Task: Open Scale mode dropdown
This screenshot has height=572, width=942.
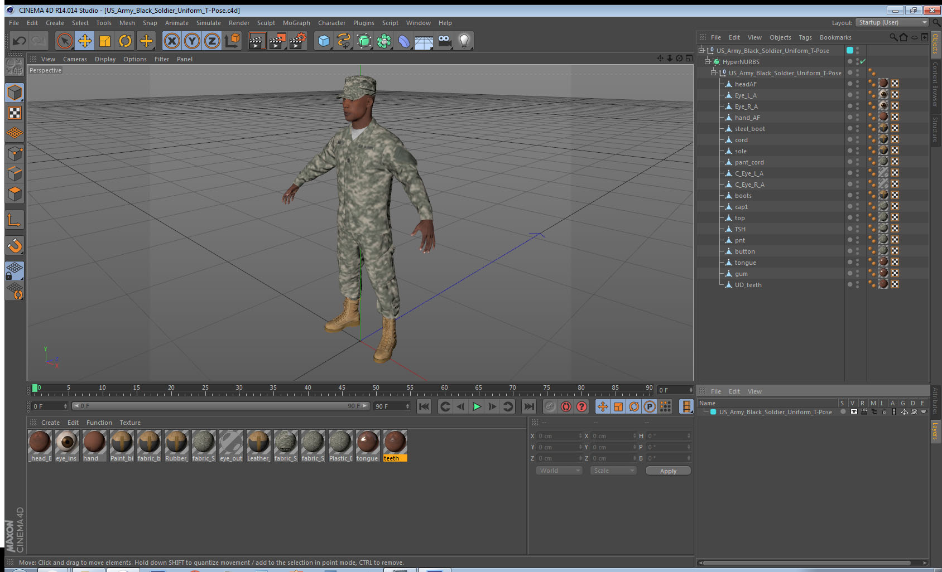Action: [613, 471]
